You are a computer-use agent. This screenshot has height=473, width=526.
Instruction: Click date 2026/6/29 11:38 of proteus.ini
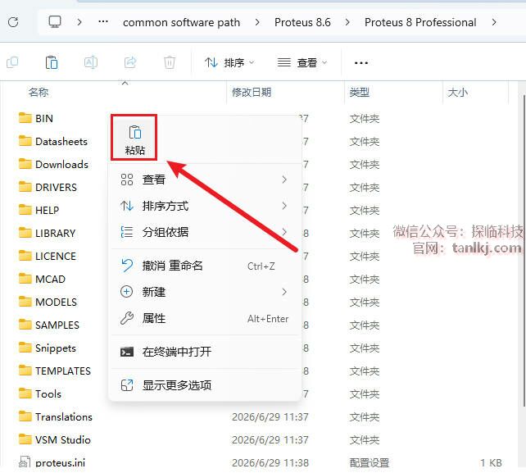(x=270, y=462)
